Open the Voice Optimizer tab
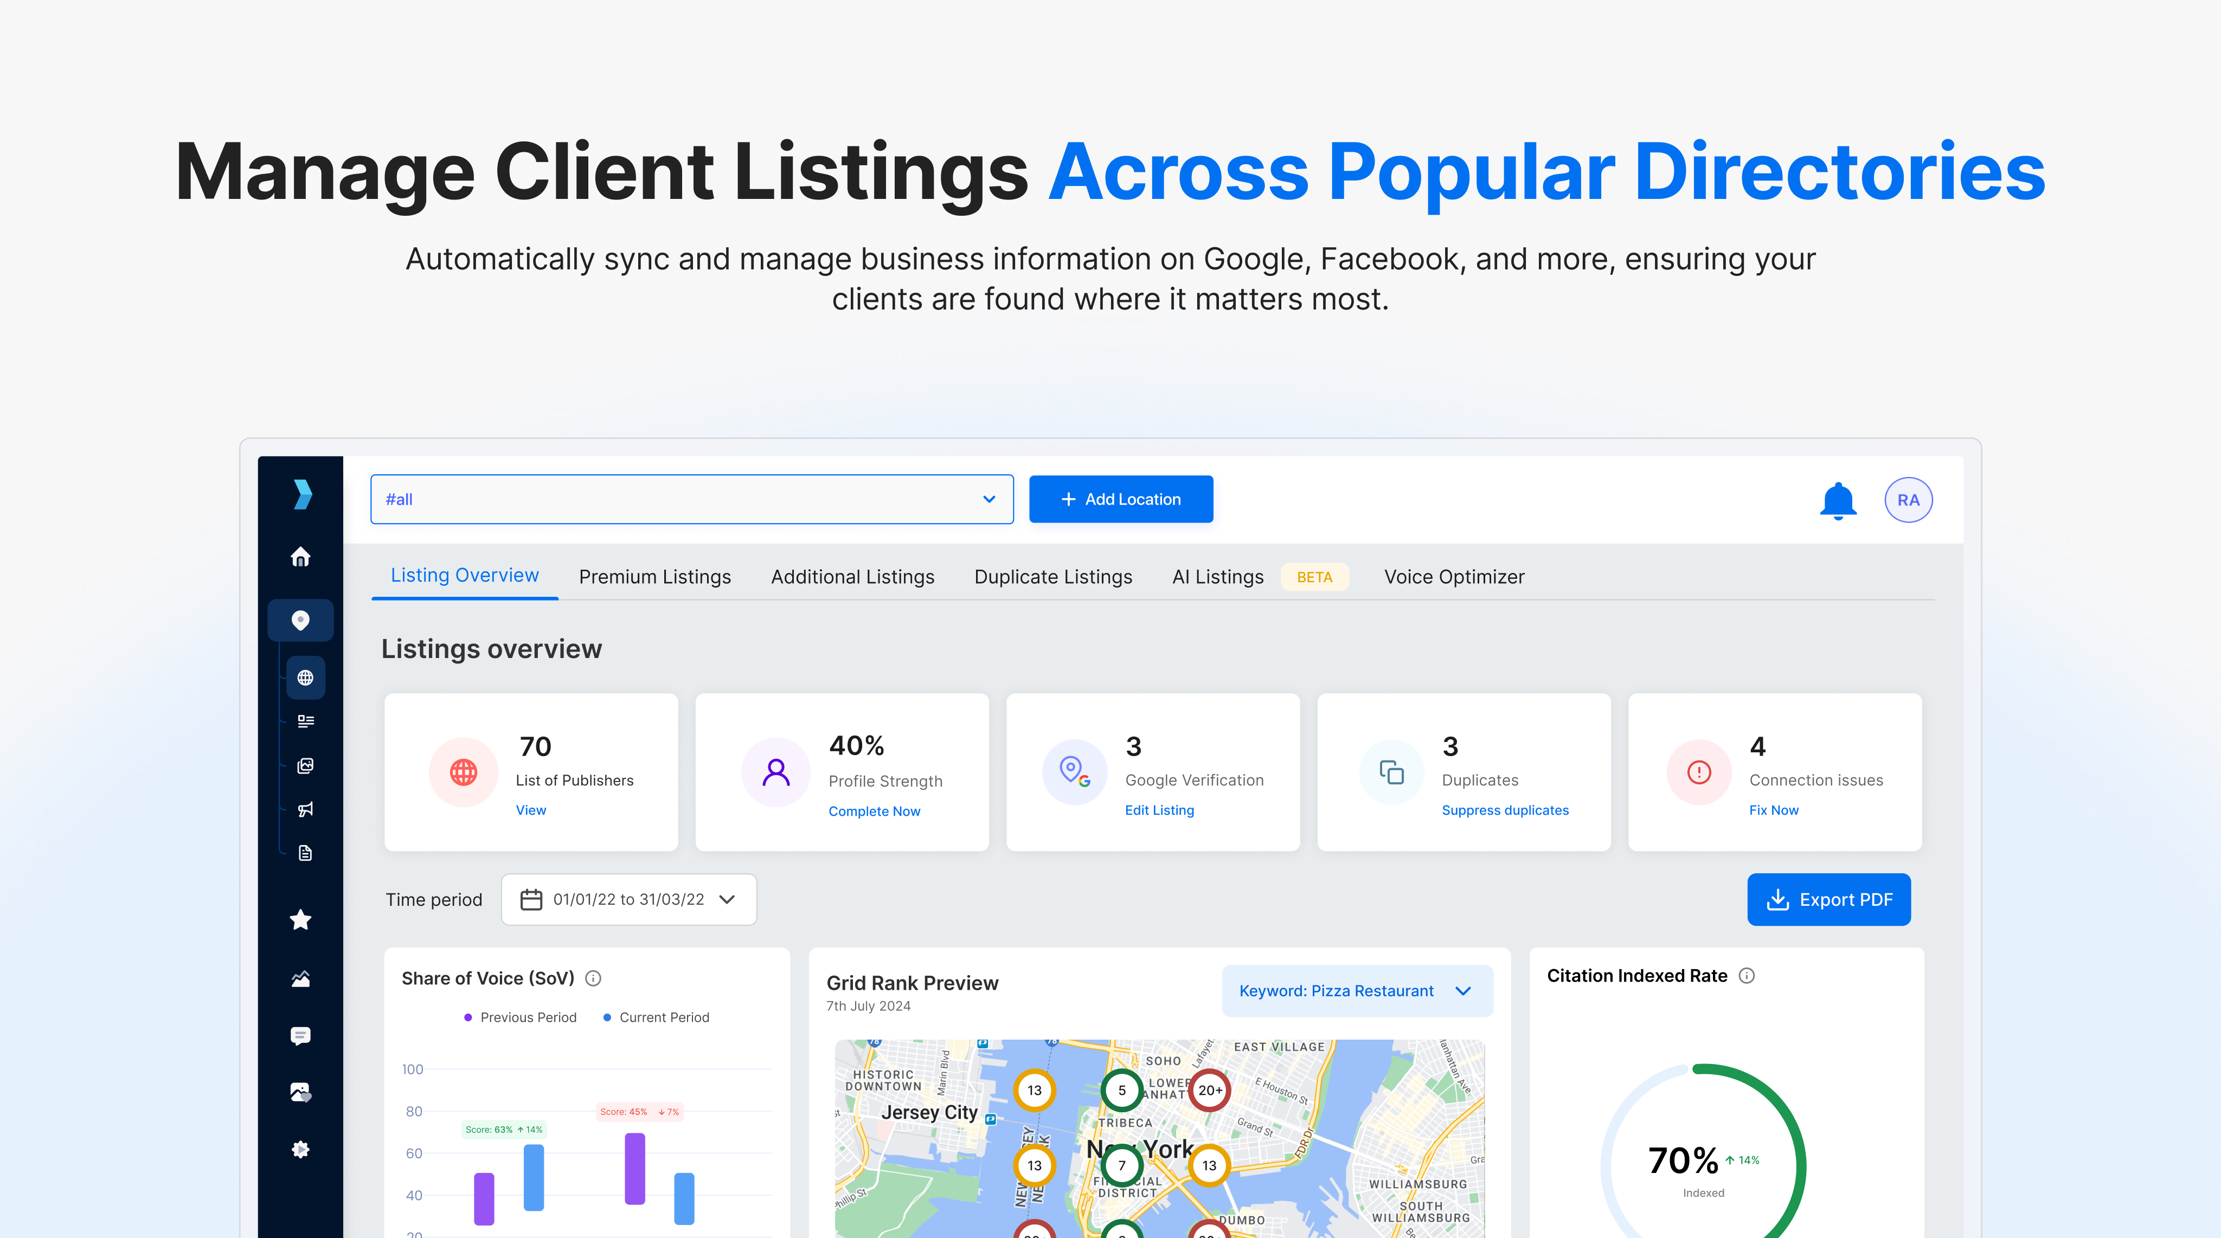Screen dimensions: 2221x1238 [1454, 577]
